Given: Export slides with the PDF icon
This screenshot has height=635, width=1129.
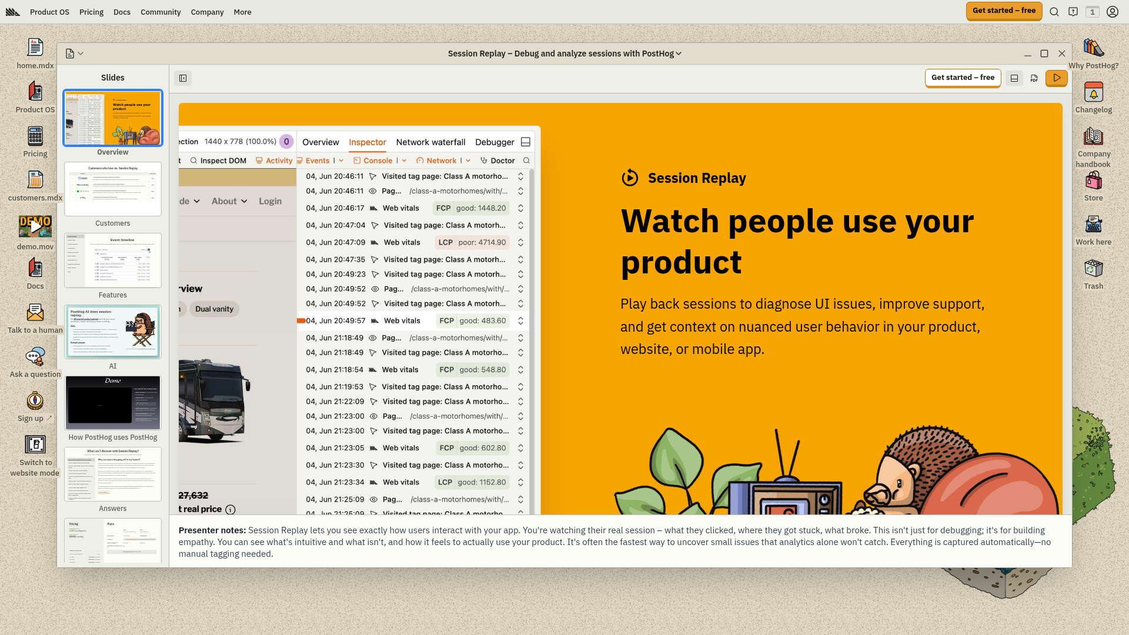Looking at the screenshot, I should pyautogui.click(x=1034, y=78).
